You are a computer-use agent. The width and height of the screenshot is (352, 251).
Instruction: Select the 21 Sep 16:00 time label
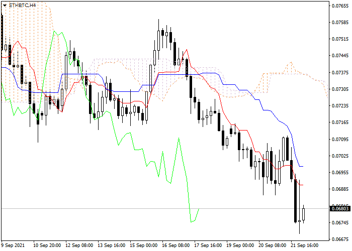pyautogui.click(x=305, y=245)
